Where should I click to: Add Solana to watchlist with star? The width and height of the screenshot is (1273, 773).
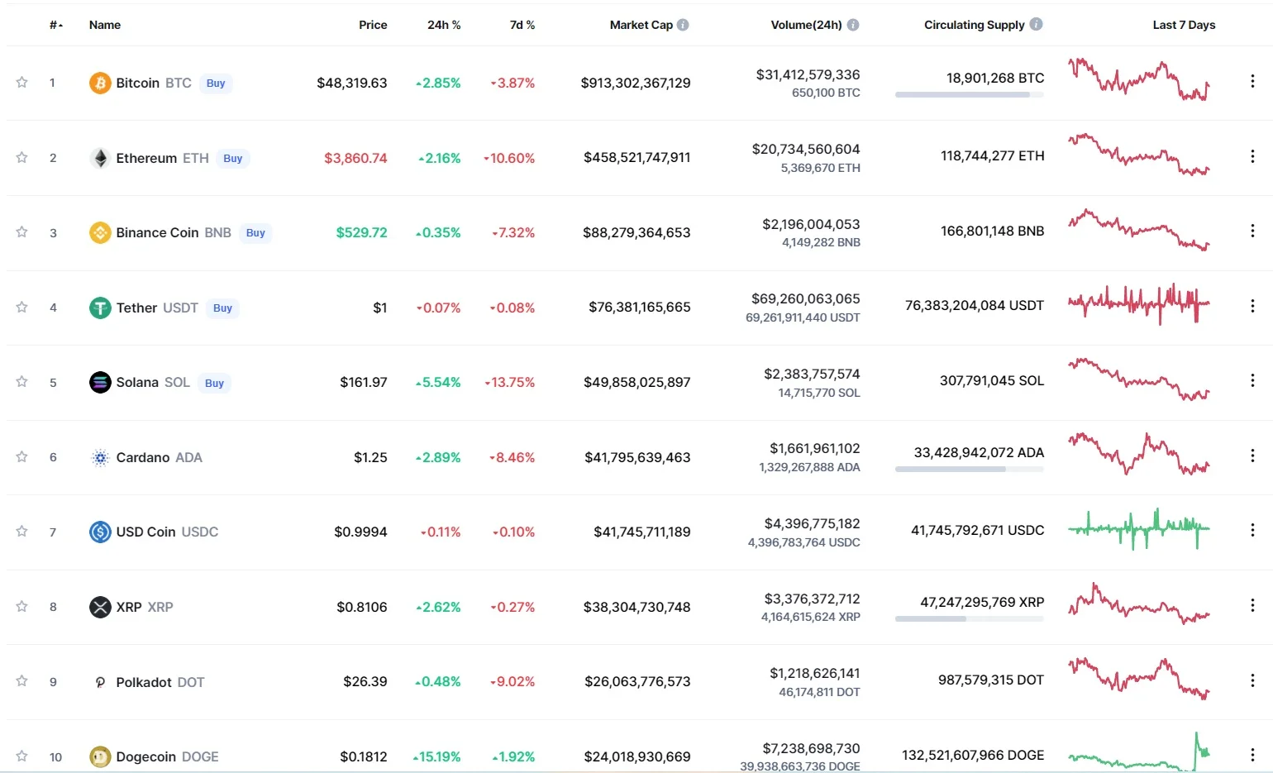tap(22, 382)
